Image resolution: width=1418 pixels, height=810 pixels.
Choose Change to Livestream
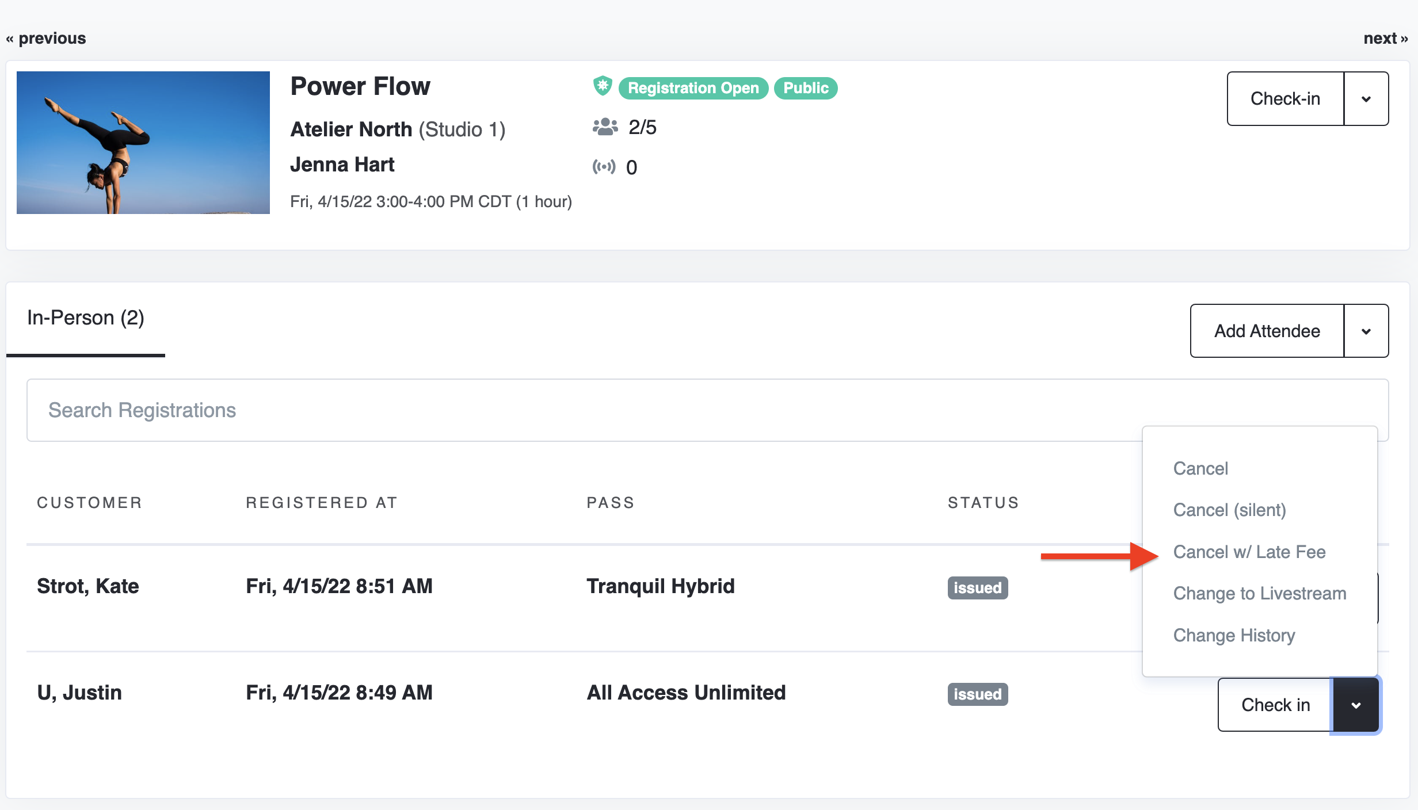1259,593
